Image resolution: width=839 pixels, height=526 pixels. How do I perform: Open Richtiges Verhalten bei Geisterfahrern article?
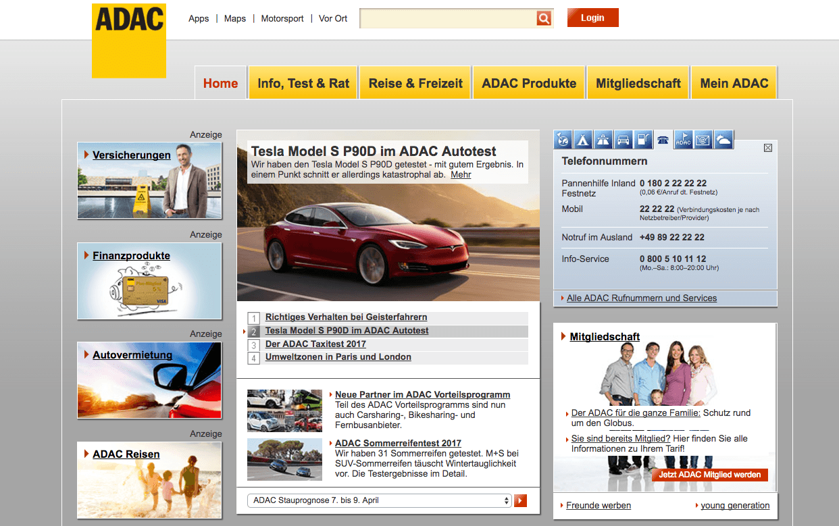(x=346, y=317)
